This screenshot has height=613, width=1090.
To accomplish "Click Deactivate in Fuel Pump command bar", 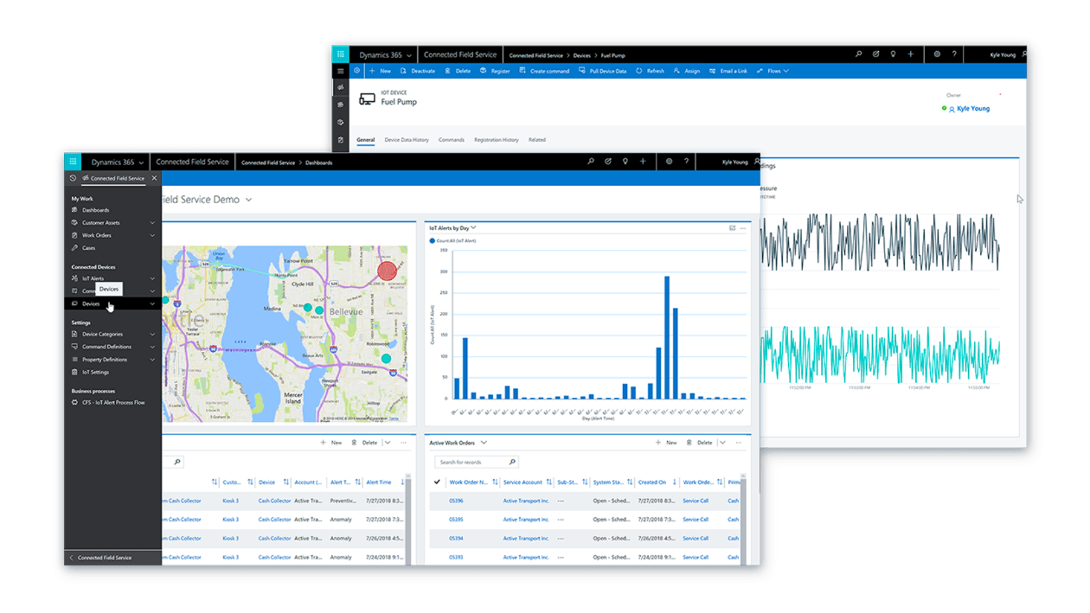I will [417, 71].
